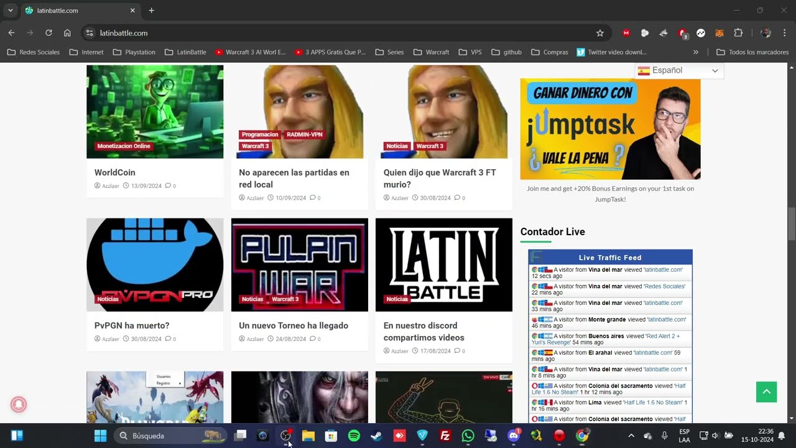Open Microsoft Store from the taskbar
This screenshot has width=796, height=448.
coord(331,436)
